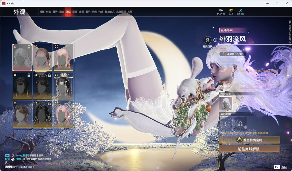Click 前往商城解锁 to unlock in the shop

pos(249,149)
